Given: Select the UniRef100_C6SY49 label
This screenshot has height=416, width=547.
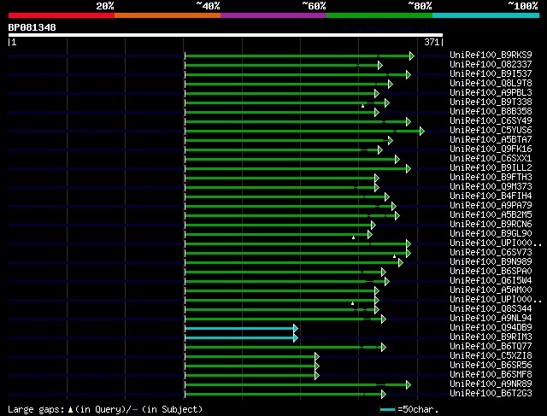Looking at the screenshot, I should click(x=491, y=120).
